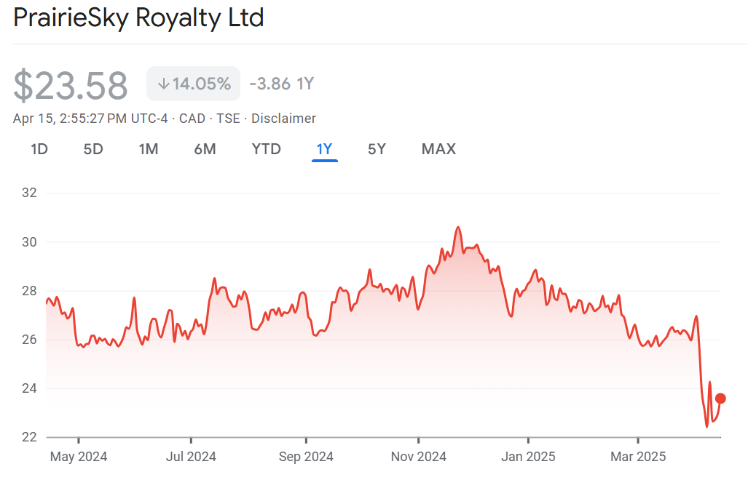Click the $23.58 price value
The width and height of the screenshot is (748, 480).
pos(71,85)
